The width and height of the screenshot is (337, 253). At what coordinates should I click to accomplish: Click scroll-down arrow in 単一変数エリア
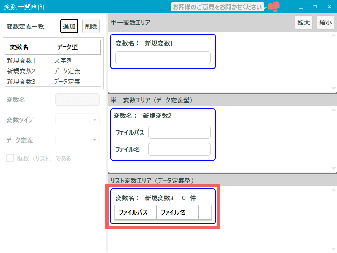(333, 88)
